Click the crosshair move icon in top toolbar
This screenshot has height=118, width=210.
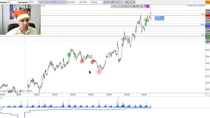116,2
